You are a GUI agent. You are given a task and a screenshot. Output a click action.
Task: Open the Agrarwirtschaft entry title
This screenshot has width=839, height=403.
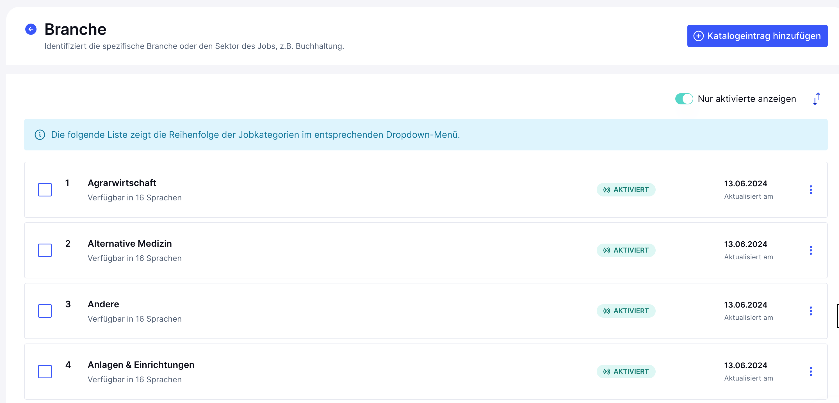(122, 183)
